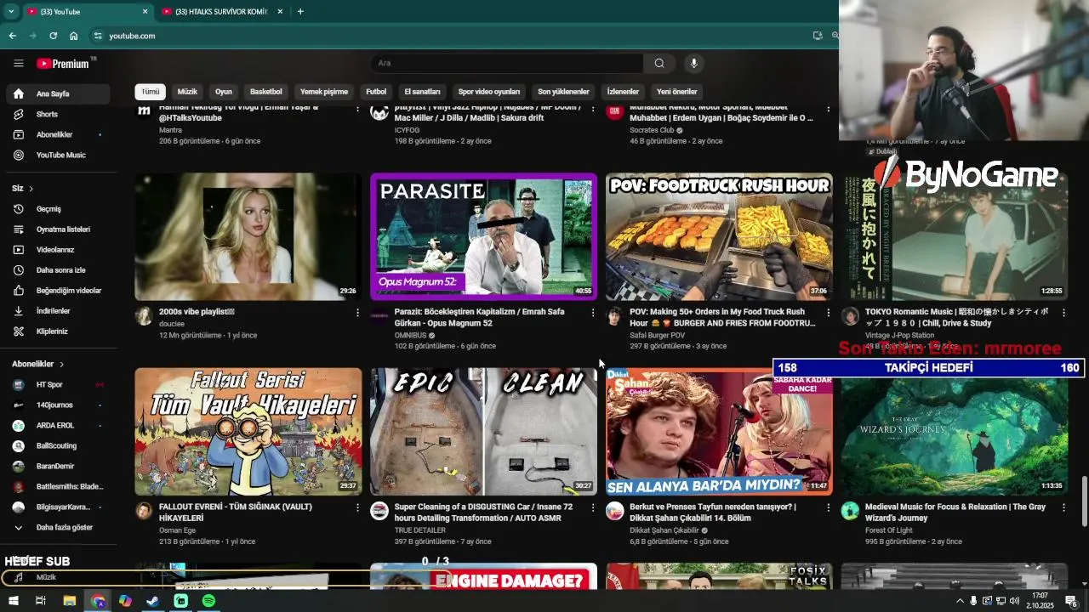The width and height of the screenshot is (1089, 612).
Task: Select the Tümü filter chip
Action: [151, 92]
